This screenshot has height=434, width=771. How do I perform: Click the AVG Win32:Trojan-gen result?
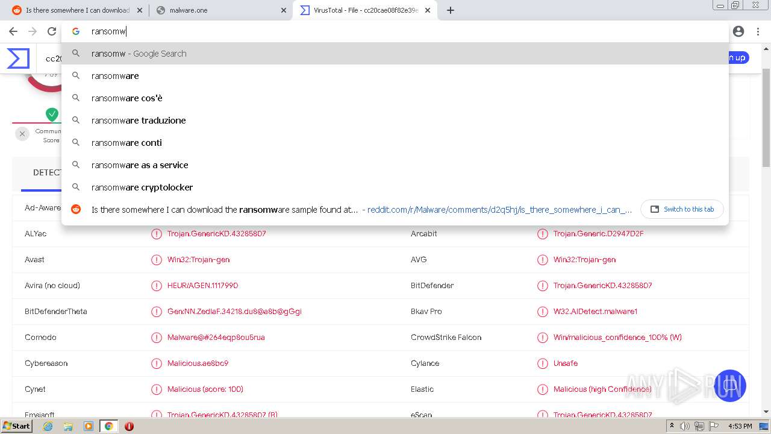pyautogui.click(x=584, y=260)
